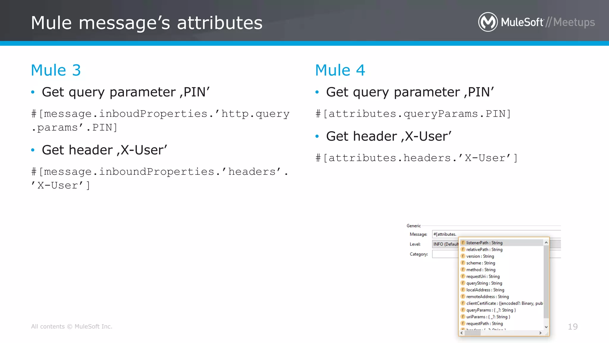Click the field icon beside queryString
Viewport: 609px width, 343px height.
[463, 283]
